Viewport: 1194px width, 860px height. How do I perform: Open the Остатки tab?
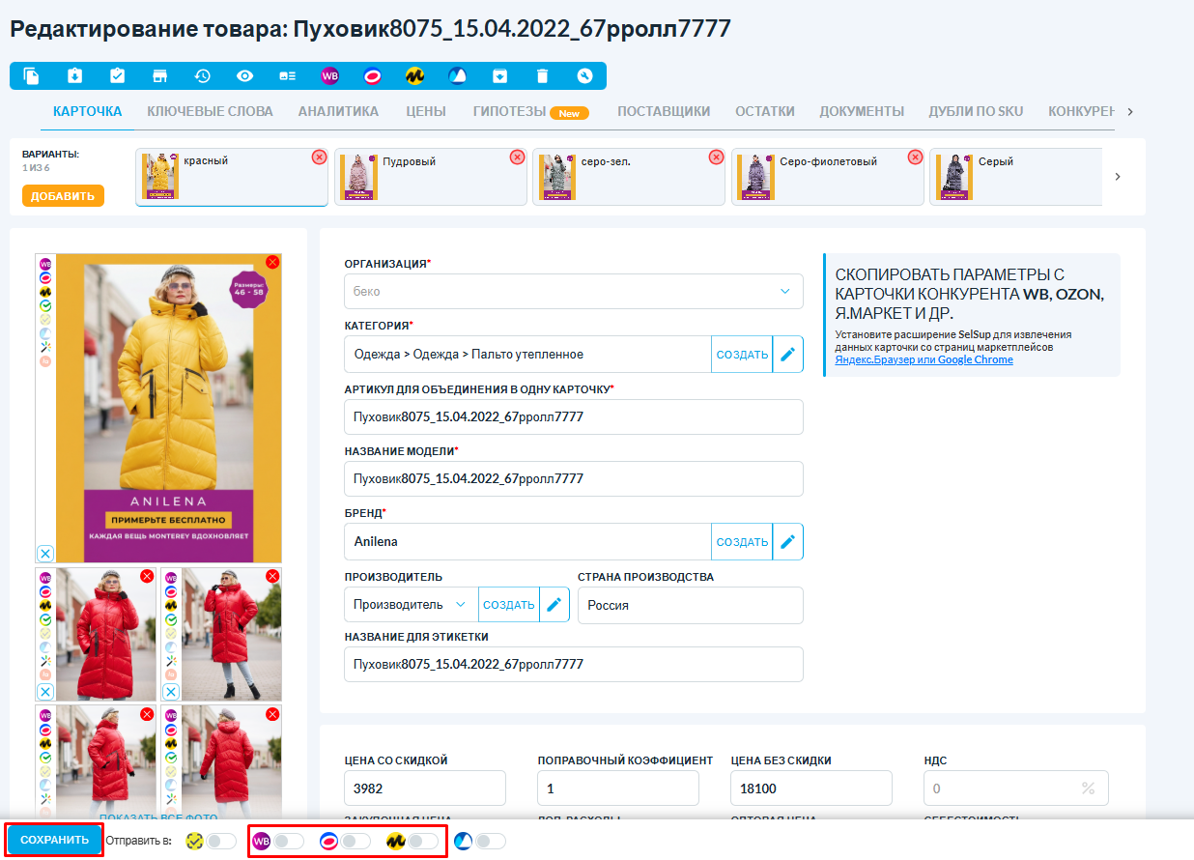[764, 111]
